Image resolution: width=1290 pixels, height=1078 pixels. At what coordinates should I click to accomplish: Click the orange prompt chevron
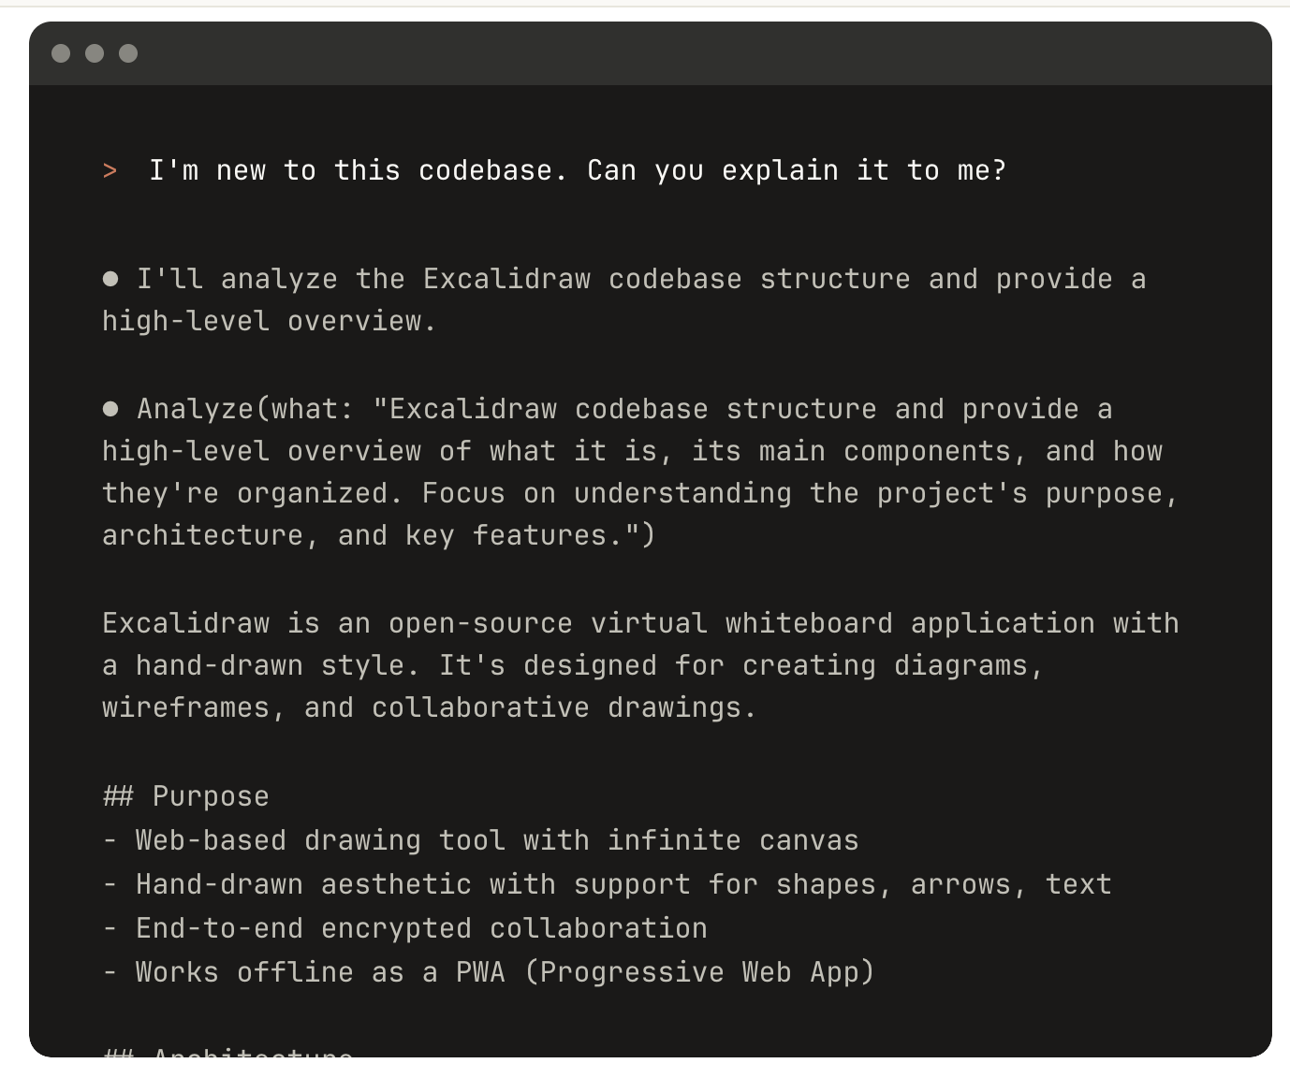point(110,170)
